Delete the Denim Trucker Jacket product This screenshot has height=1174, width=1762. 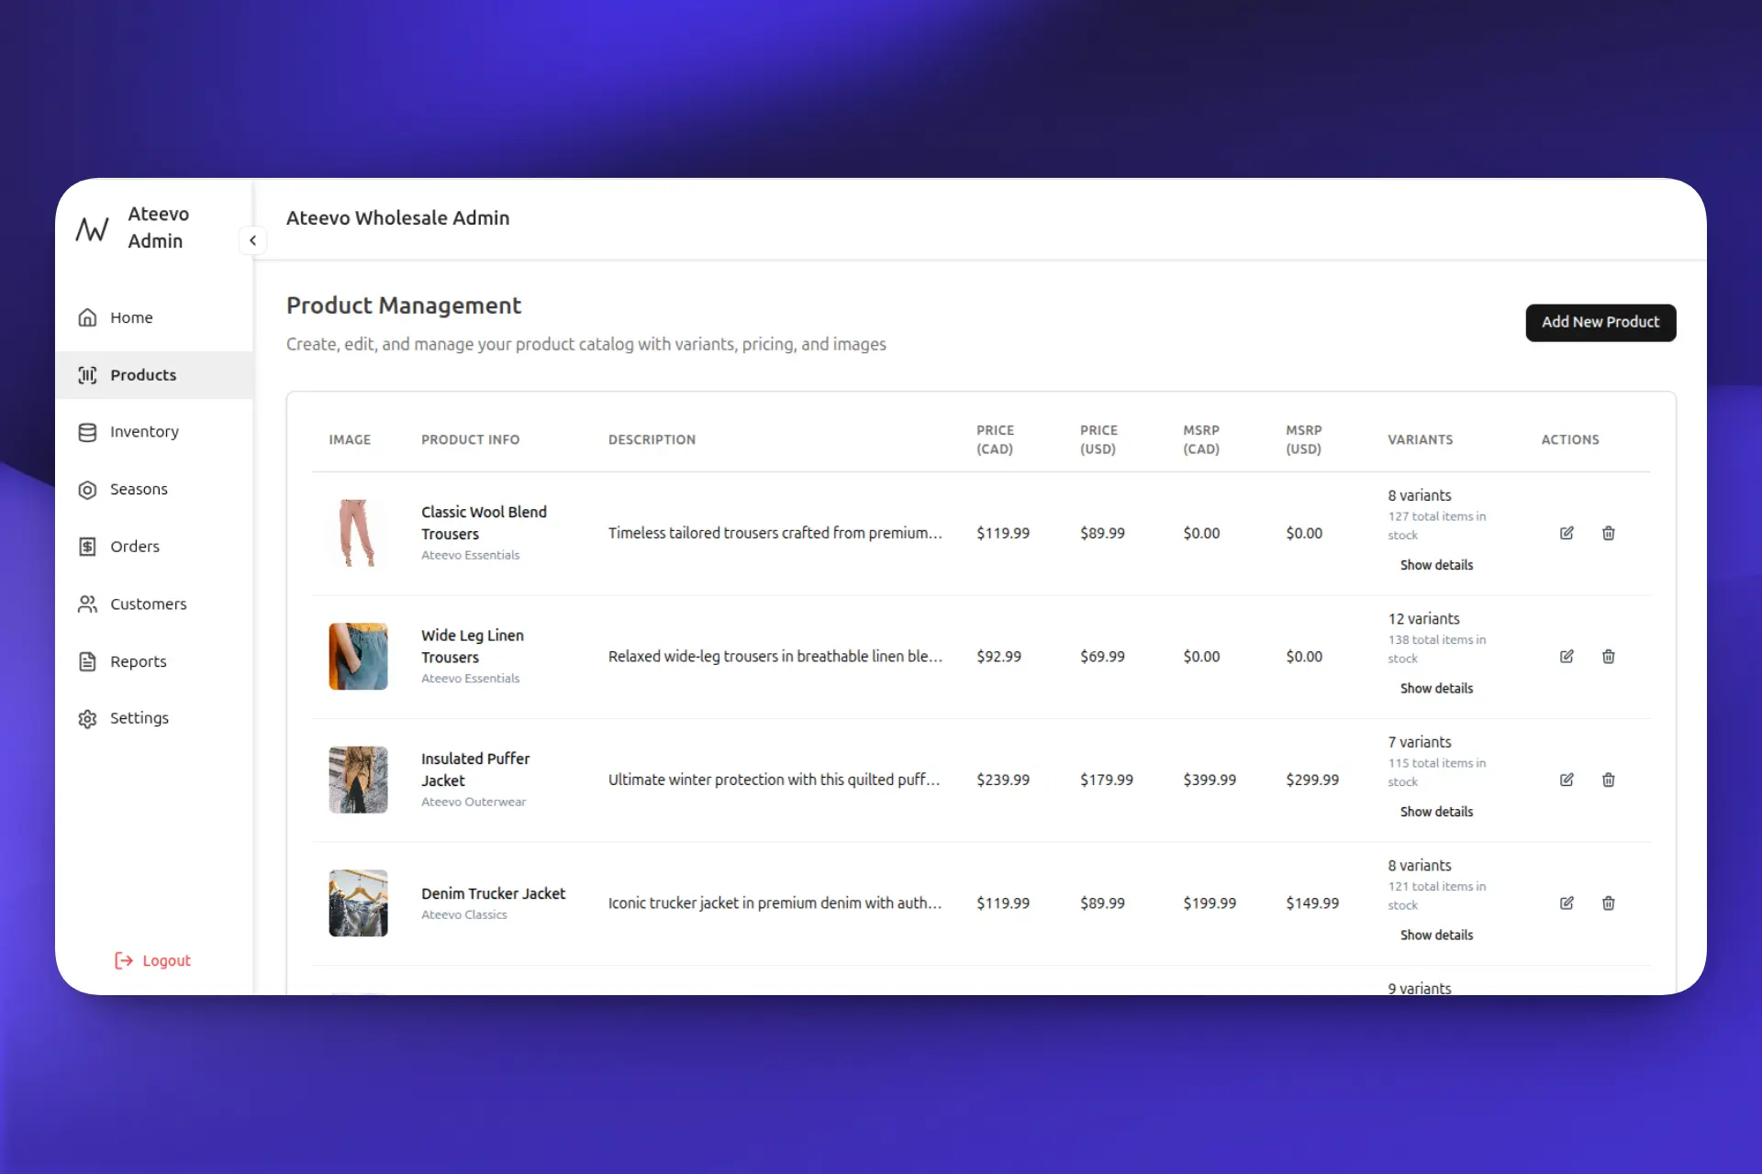pyautogui.click(x=1609, y=903)
